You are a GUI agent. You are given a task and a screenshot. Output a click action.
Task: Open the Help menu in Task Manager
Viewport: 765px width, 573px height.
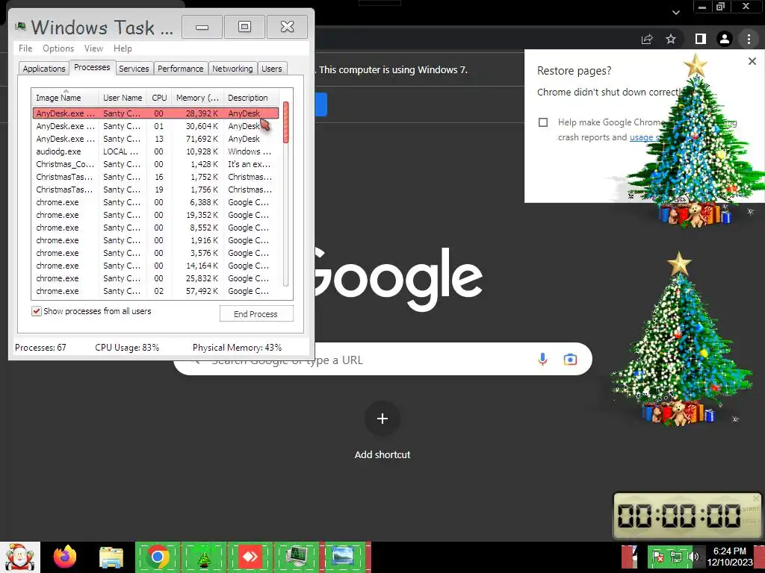pyautogui.click(x=123, y=48)
